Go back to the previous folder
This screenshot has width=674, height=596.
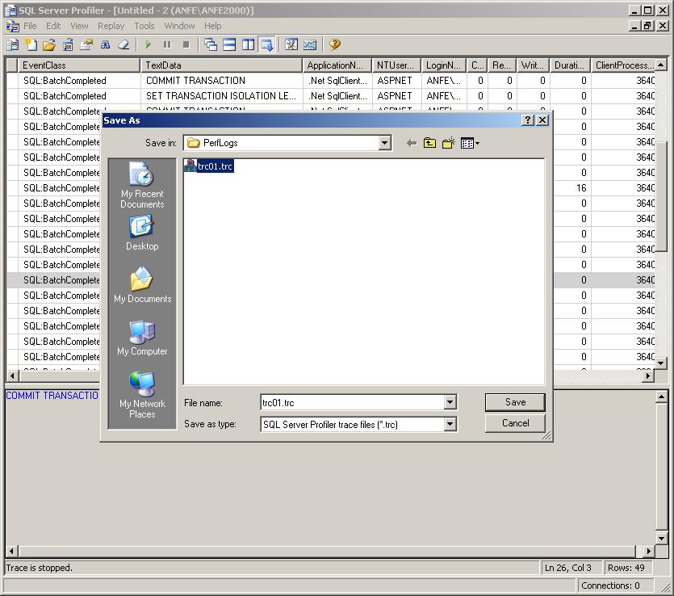pos(411,143)
